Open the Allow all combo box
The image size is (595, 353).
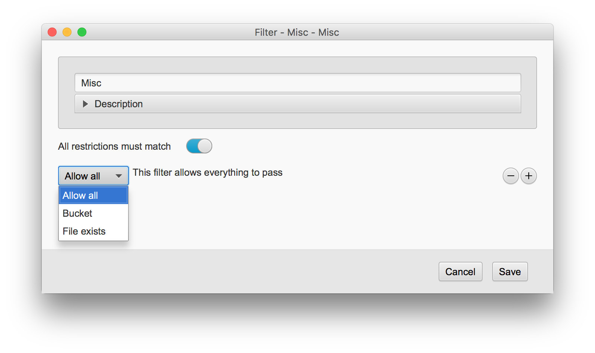pyautogui.click(x=93, y=176)
